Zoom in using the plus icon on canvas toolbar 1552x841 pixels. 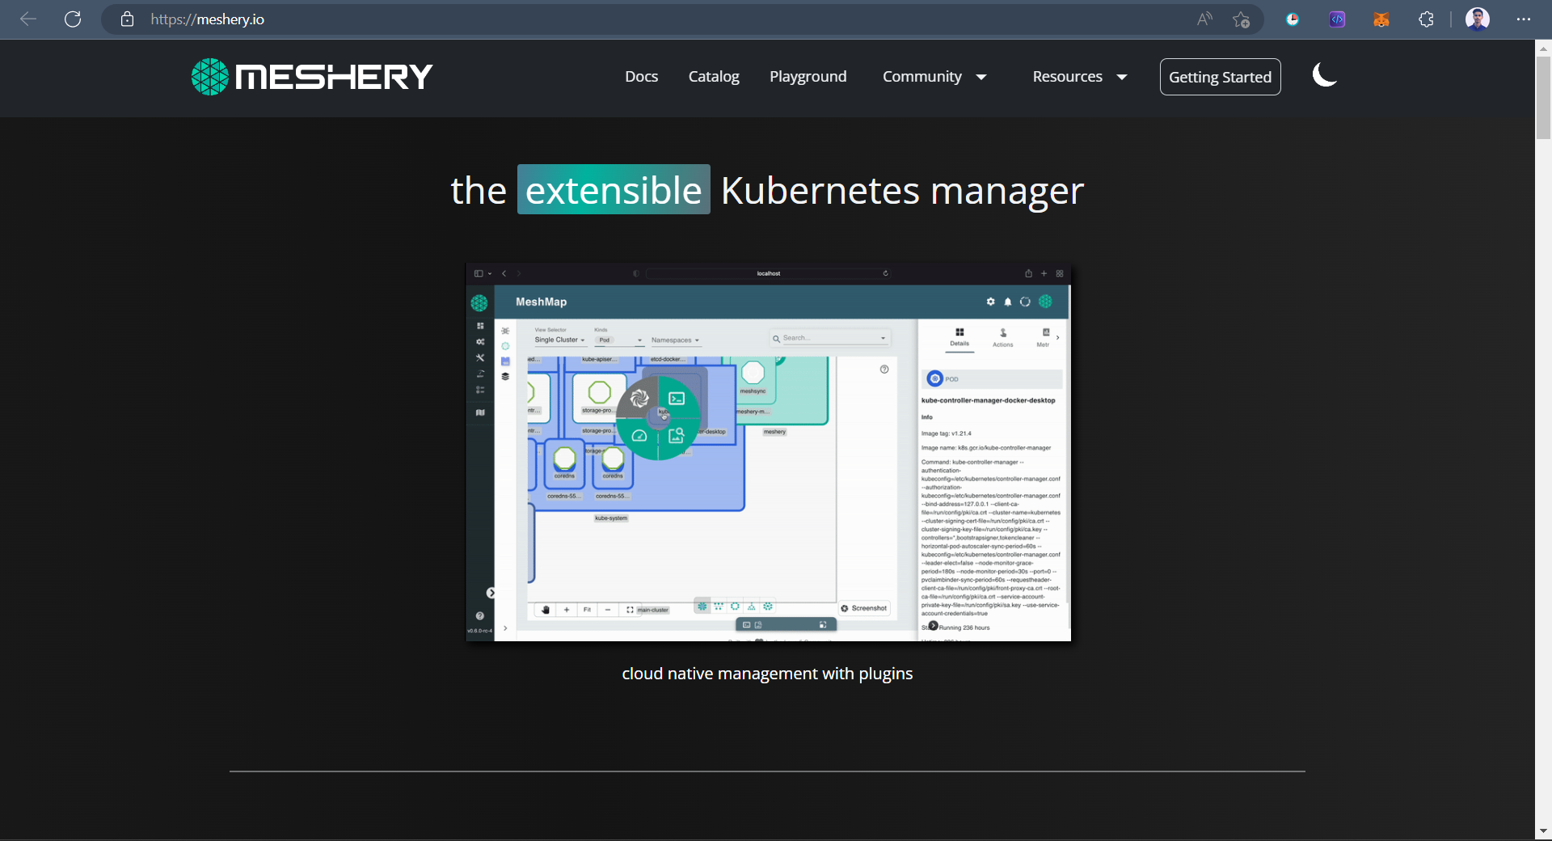click(x=567, y=610)
